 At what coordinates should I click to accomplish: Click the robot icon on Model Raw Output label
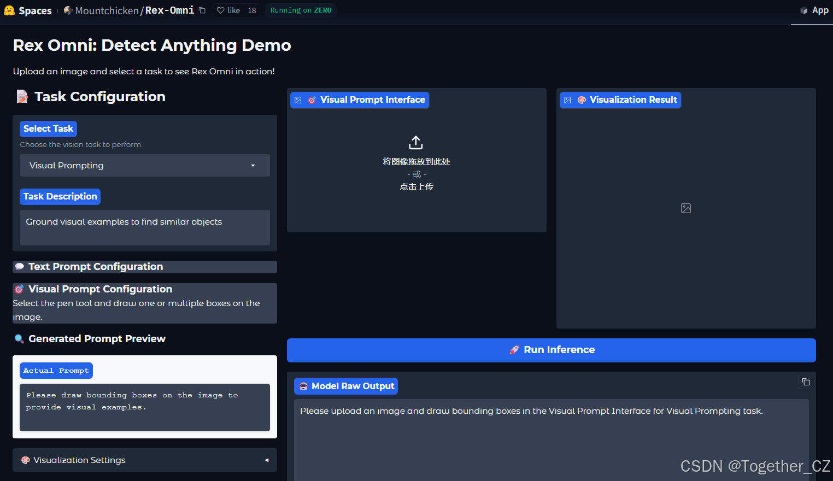point(303,386)
